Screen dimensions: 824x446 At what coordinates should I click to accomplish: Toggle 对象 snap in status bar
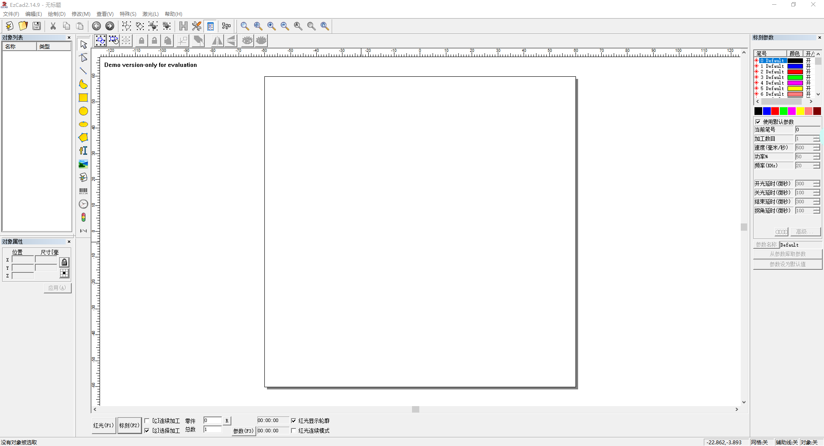click(809, 443)
